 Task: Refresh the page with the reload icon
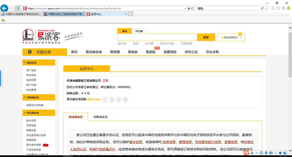coord(192,8)
